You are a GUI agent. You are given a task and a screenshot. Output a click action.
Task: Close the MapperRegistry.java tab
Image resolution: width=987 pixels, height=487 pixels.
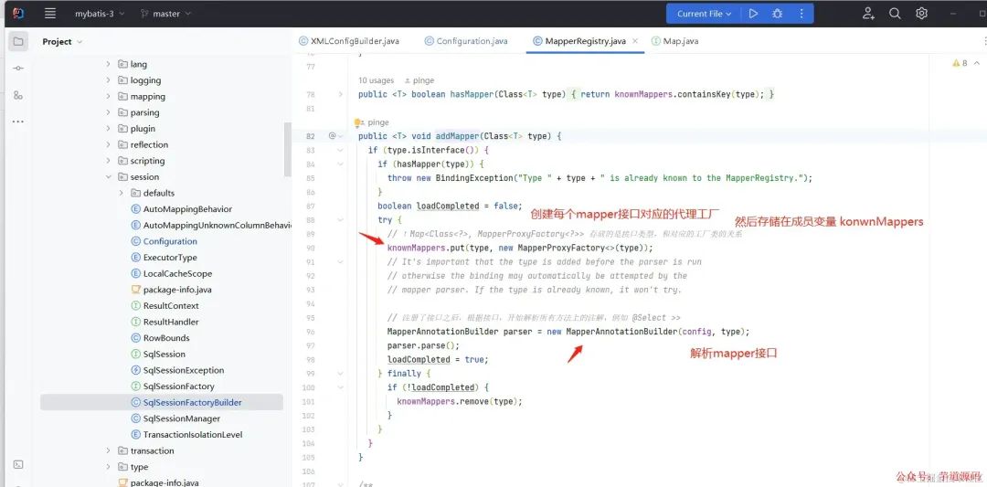tap(635, 41)
